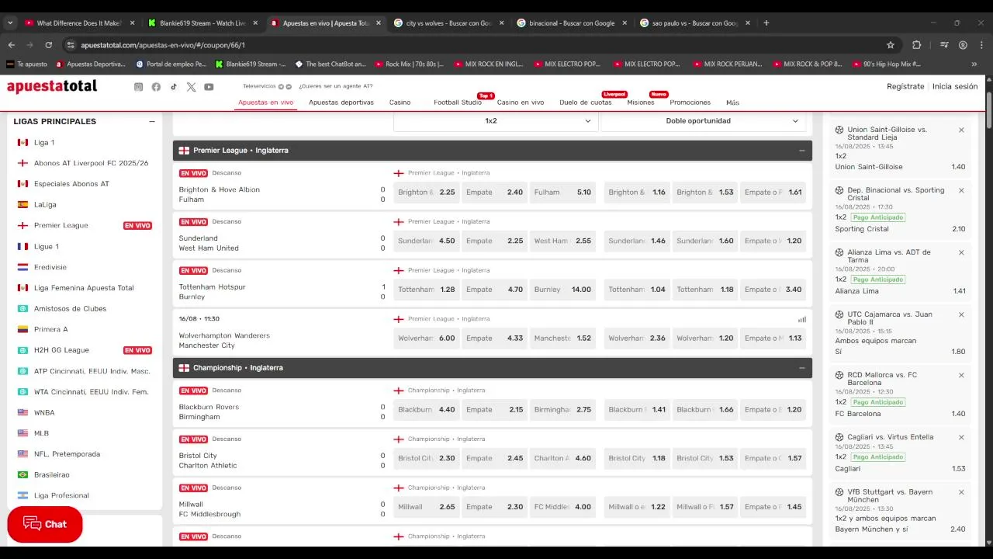Bet on Tottenham win at 1.28
This screenshot has width=993, height=559.
click(426, 290)
